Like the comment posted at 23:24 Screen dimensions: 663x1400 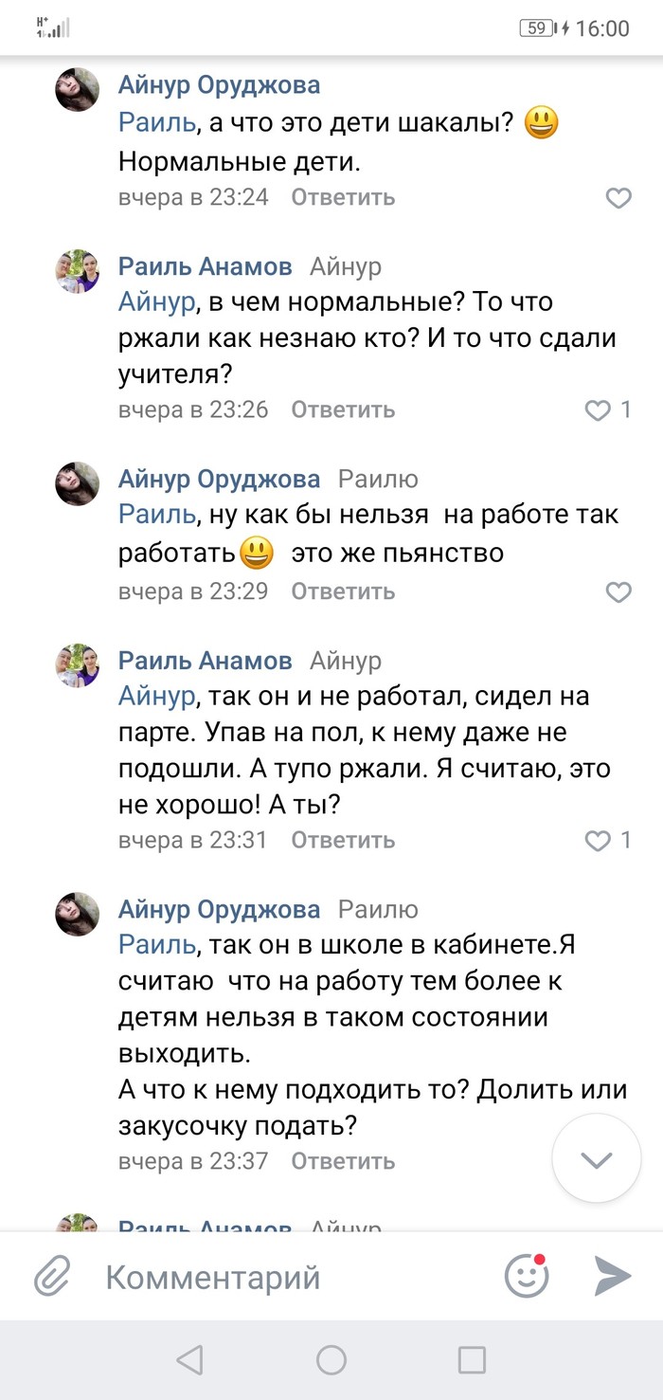(618, 198)
